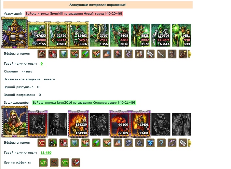Click the attacker's scroll effect icon
The height and width of the screenshot is (169, 231).
pos(150,54)
